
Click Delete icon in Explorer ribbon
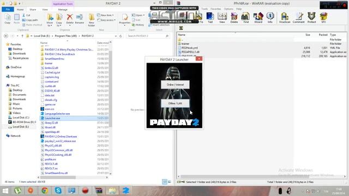coord(70,19)
